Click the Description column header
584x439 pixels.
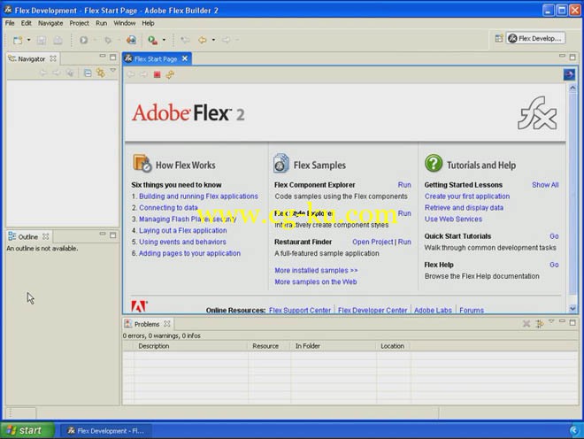pos(153,346)
